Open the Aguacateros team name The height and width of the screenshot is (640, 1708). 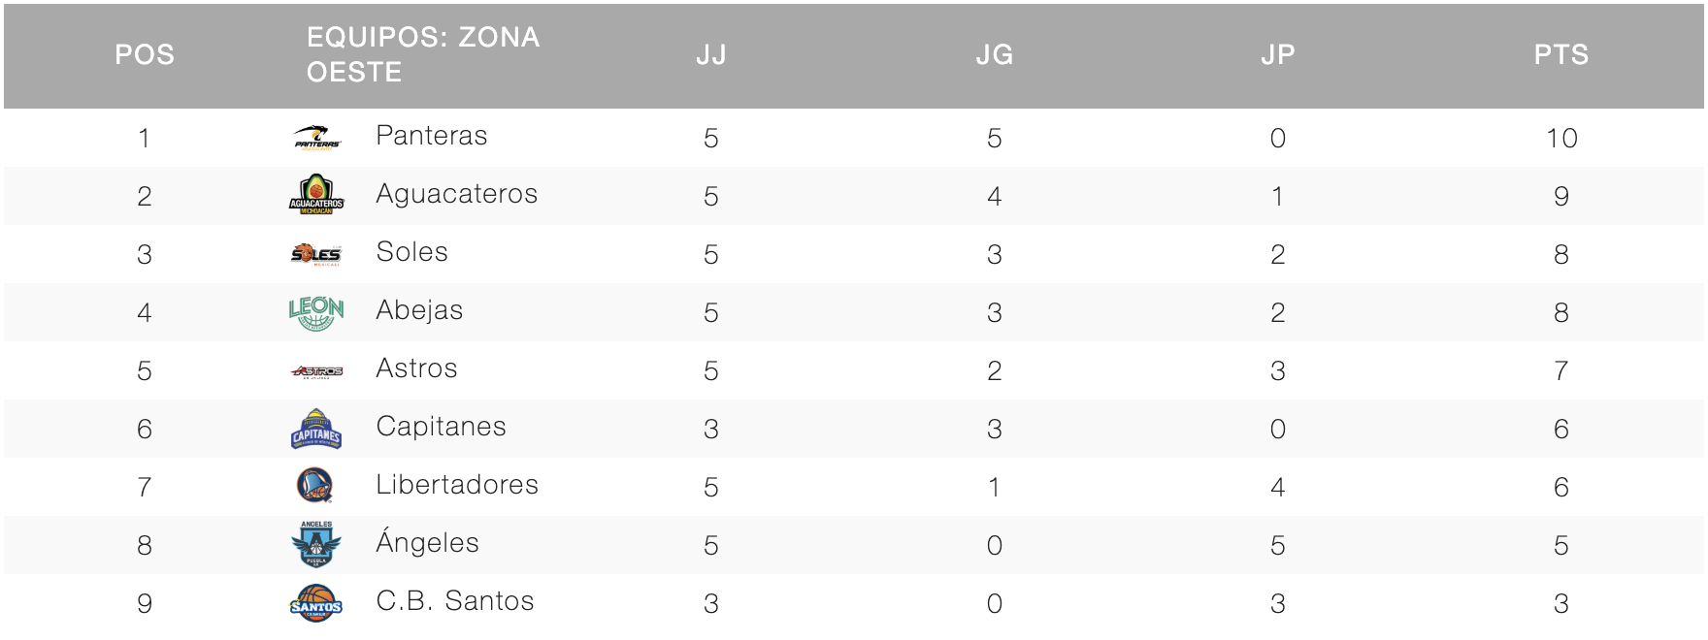[x=457, y=194]
